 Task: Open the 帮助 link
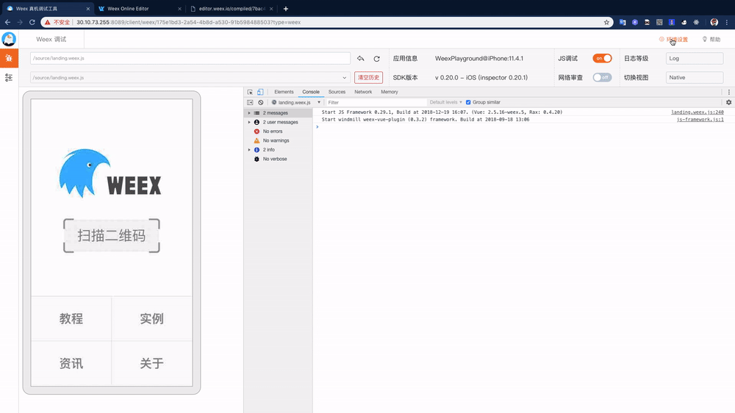pyautogui.click(x=711, y=40)
